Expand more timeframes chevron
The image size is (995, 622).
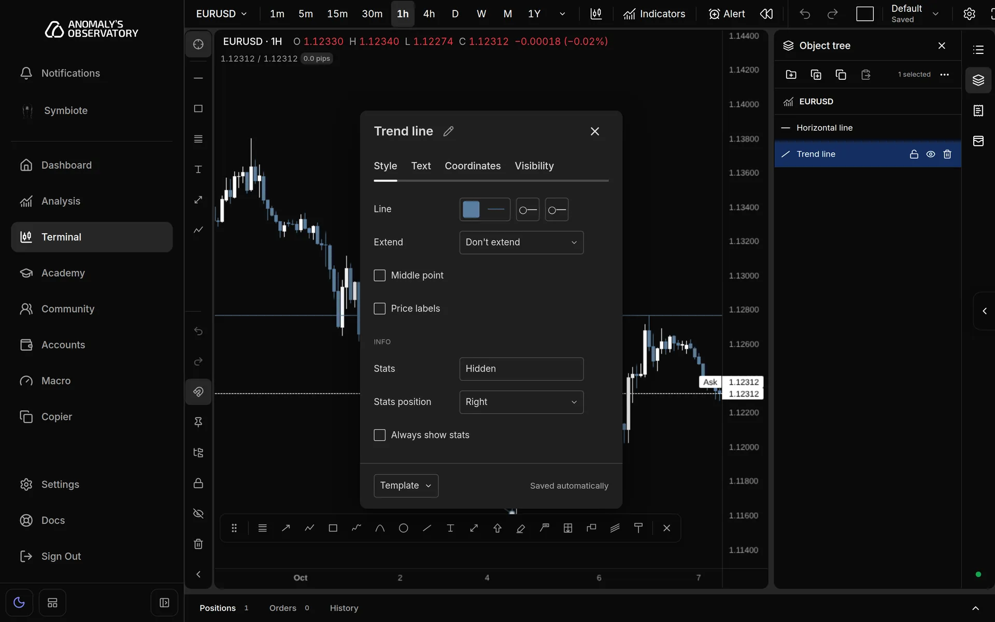click(562, 14)
